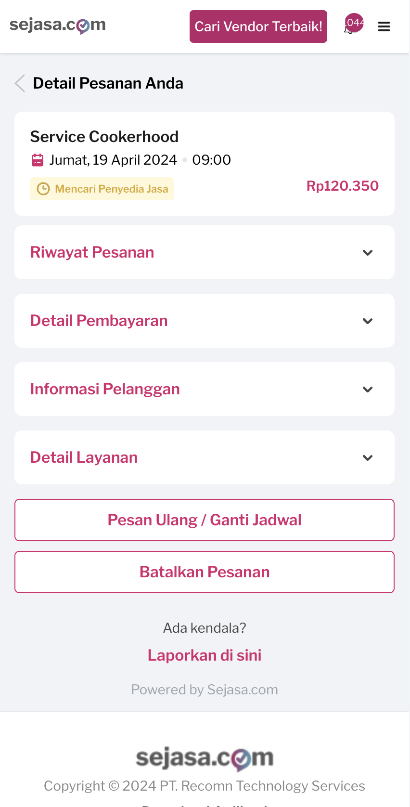The width and height of the screenshot is (410, 807).
Task: Go back using the left arrow
Action: click(x=20, y=83)
